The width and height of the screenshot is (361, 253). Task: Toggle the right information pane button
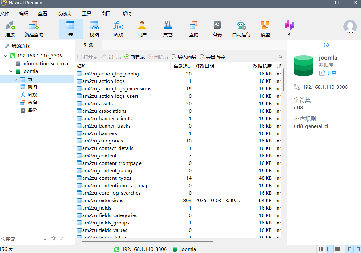coord(358,249)
